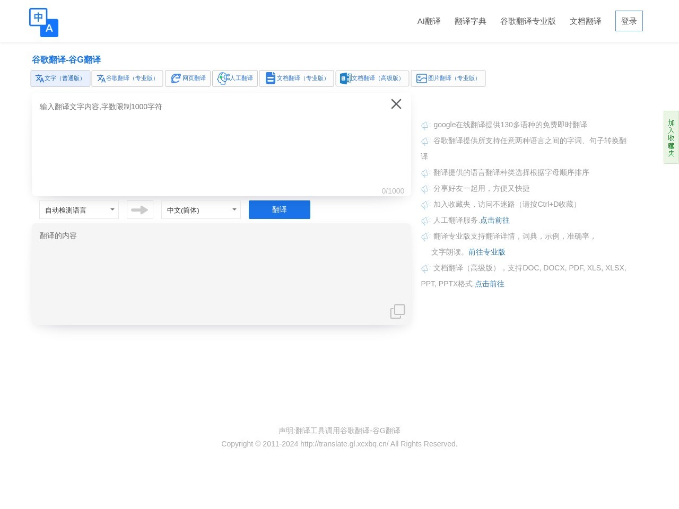Screen dimensions: 679x509
Task: Open the AI翻译 menu item
Action: click(x=429, y=21)
